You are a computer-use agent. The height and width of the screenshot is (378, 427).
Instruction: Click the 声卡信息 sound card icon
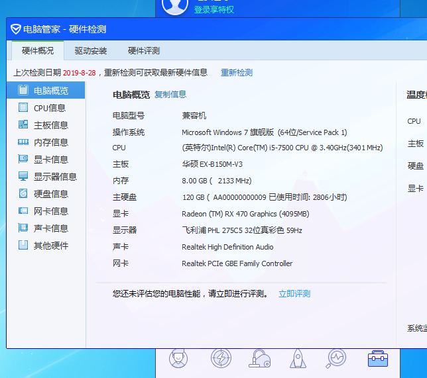point(23,228)
